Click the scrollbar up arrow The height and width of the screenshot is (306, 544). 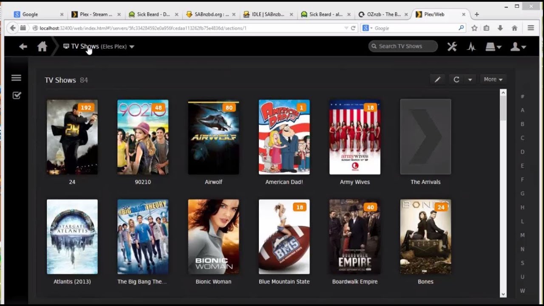click(x=503, y=93)
